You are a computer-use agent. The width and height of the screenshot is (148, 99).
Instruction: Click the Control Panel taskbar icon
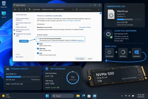(95, 96)
